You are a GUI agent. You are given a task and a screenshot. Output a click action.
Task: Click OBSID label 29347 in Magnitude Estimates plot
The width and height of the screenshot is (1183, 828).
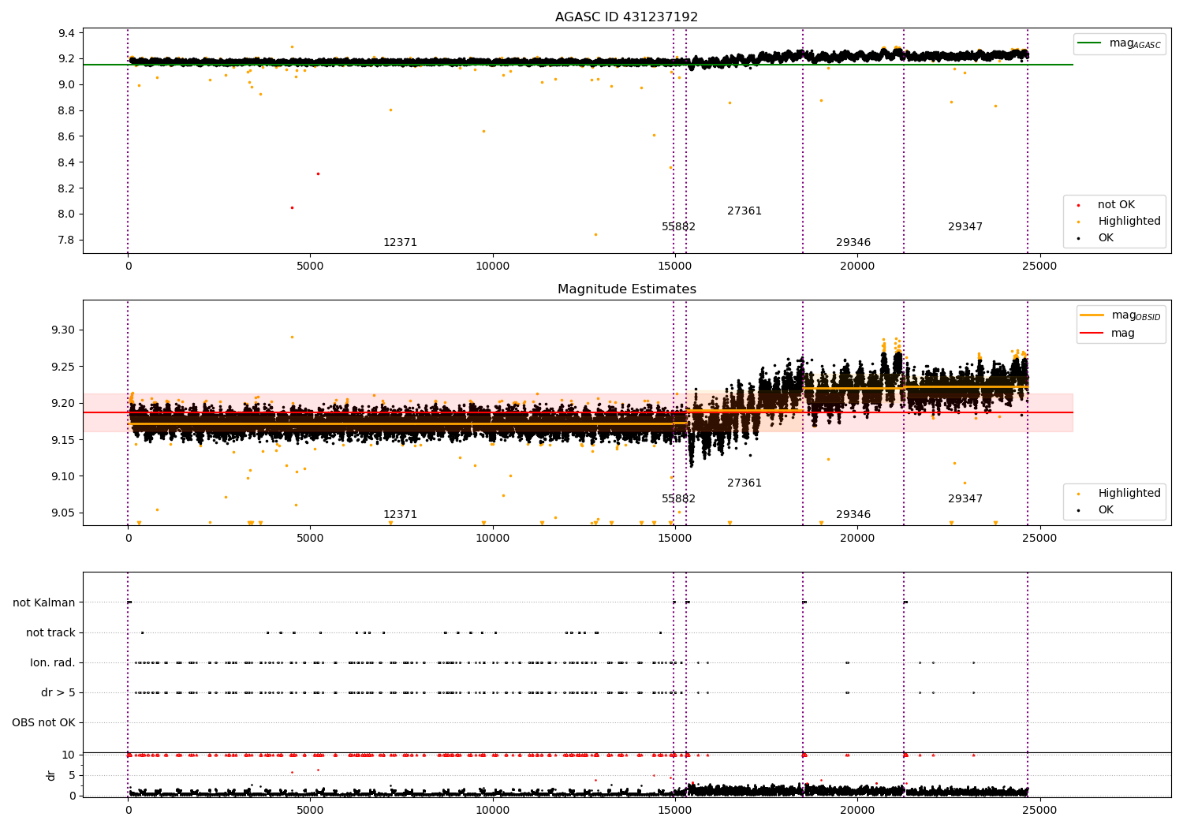click(x=965, y=499)
